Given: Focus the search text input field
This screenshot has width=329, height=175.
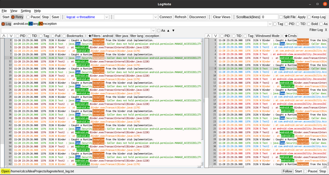Looking at the screenshot, I should (x=76, y=31).
